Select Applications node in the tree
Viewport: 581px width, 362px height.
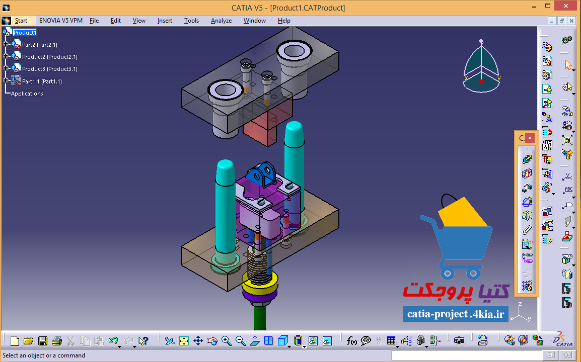pyautogui.click(x=27, y=94)
